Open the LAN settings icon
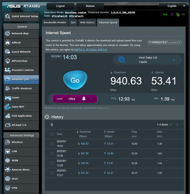 point(7,151)
